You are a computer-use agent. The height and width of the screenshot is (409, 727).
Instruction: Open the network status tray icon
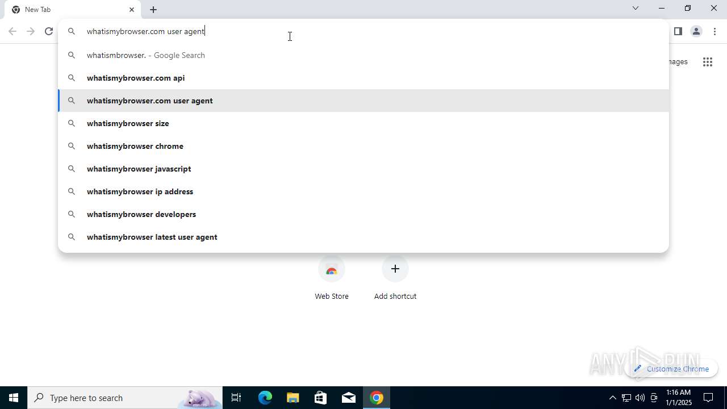click(626, 398)
